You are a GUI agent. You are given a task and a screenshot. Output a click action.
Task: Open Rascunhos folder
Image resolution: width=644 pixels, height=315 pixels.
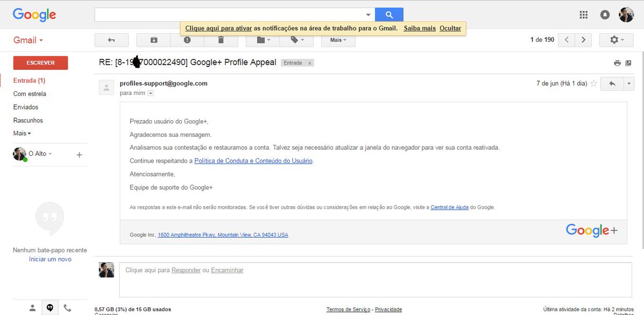(x=28, y=121)
